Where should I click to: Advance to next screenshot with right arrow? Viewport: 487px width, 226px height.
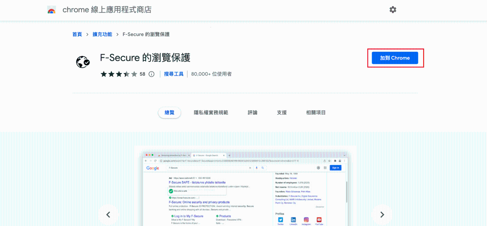click(x=381, y=215)
